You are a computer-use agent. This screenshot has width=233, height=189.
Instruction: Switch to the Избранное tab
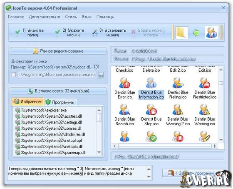[x=27, y=102]
